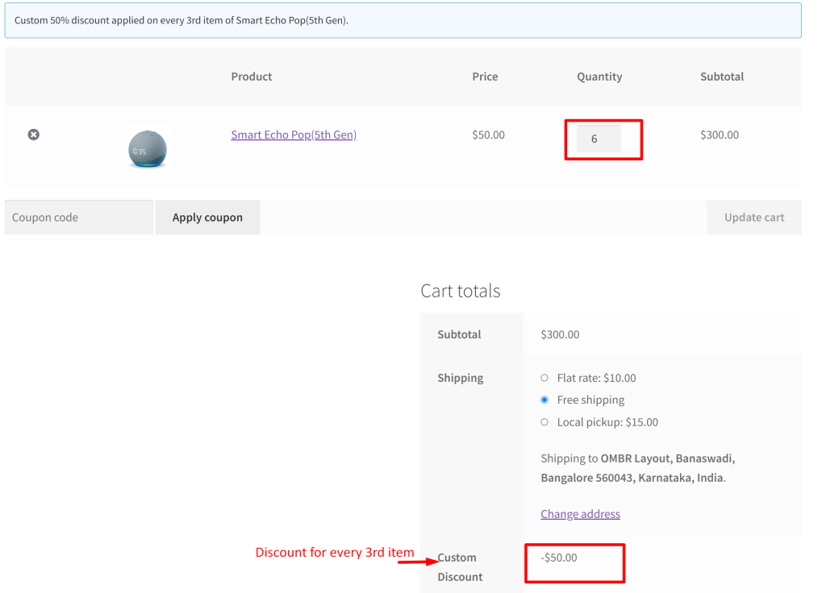Click the Quantity column header

(x=599, y=77)
